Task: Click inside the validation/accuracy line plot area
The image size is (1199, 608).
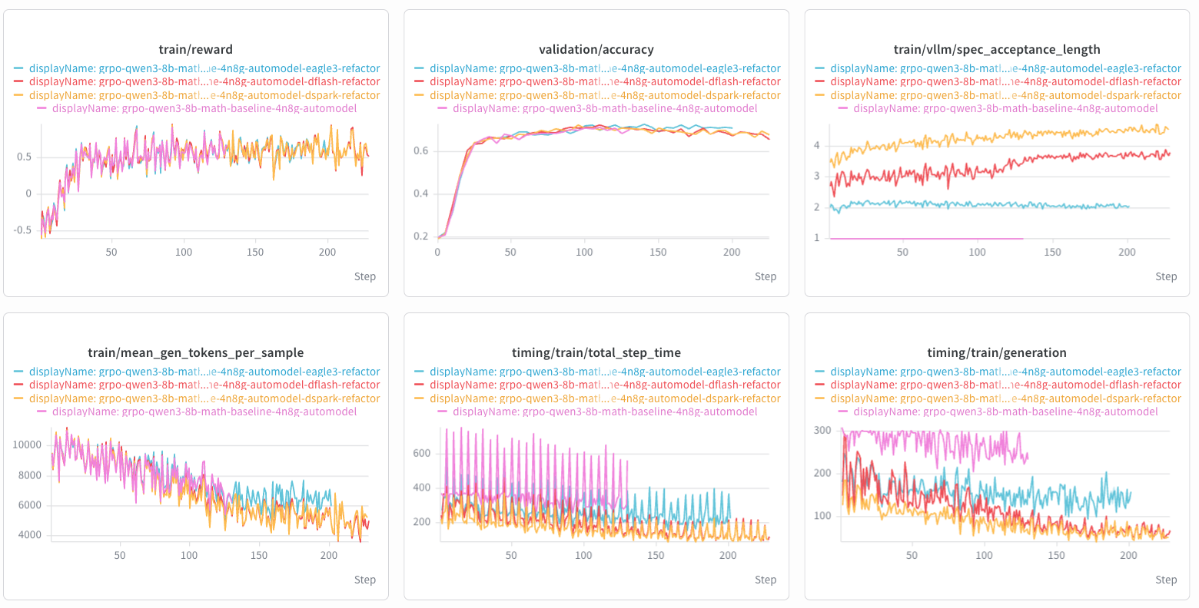Action: pyautogui.click(x=603, y=180)
